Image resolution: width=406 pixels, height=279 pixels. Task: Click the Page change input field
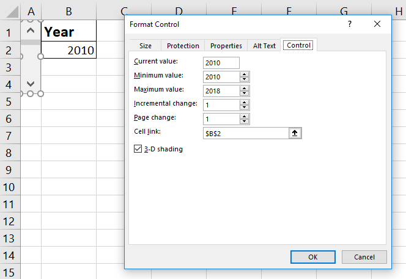tap(221, 119)
